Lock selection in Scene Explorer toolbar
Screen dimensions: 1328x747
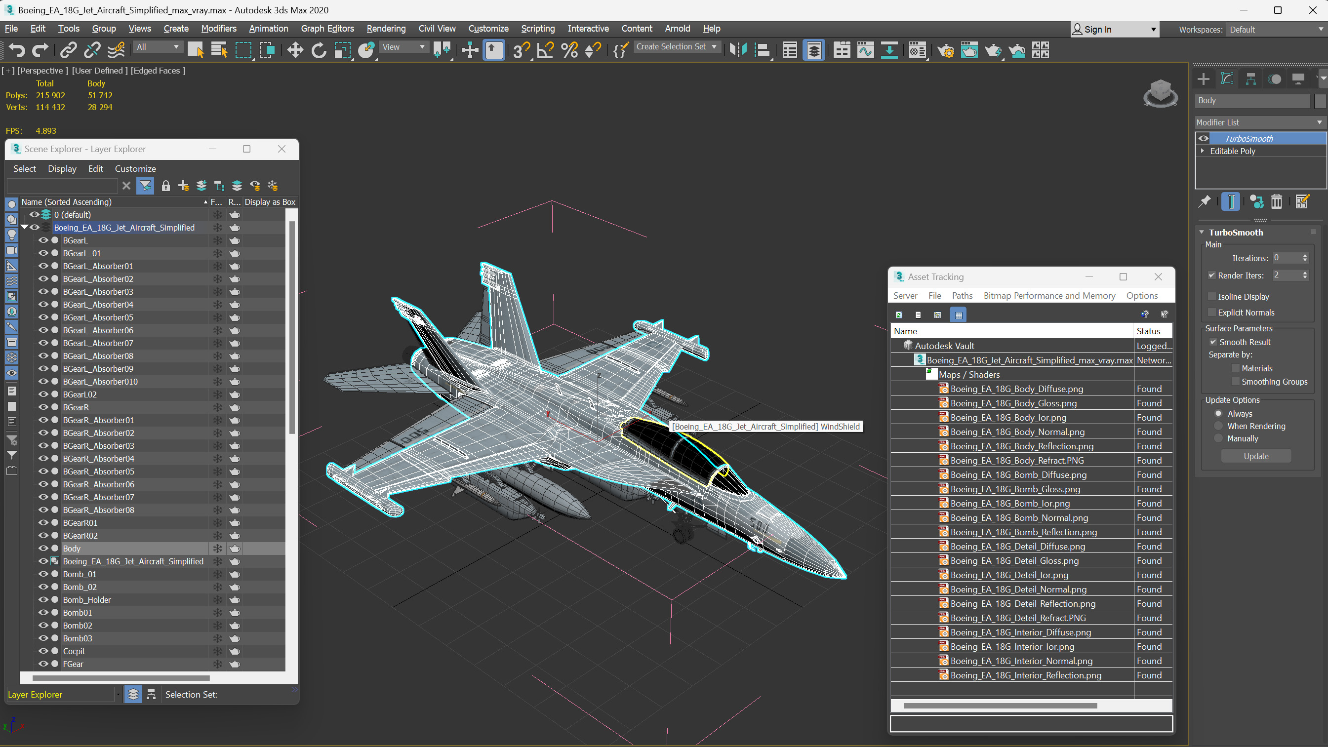point(165,186)
